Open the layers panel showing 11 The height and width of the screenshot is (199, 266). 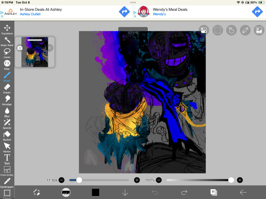click(214, 193)
